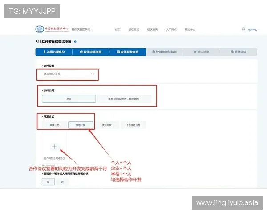267x214 pixels.
Task: Open the help icon beside R11软件著作权登记申请
Action: (75, 41)
